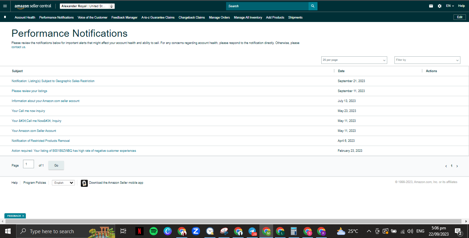
Task: Open Windows Start menu
Action: (x=8, y=231)
